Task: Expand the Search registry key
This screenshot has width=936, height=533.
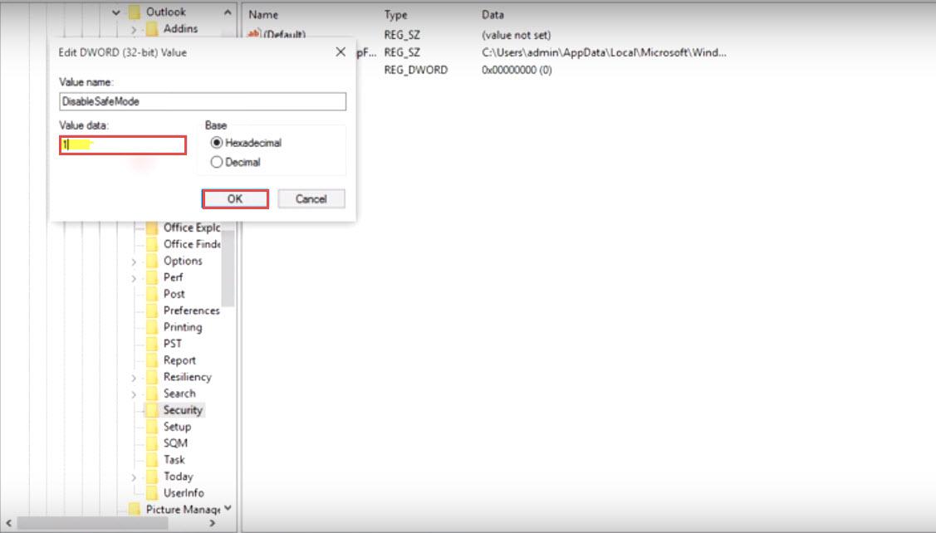Action: coord(133,394)
